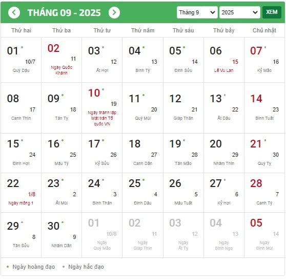Viewport: 286px width, 279px height.
Task: Open the Tháng 9 month dropdown
Action: click(x=197, y=12)
